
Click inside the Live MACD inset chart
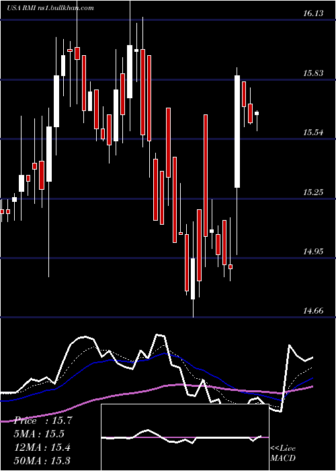click(185, 437)
